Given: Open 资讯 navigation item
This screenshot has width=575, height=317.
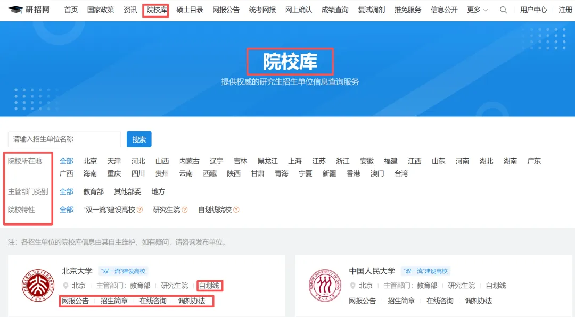Looking at the screenshot, I should tap(130, 10).
